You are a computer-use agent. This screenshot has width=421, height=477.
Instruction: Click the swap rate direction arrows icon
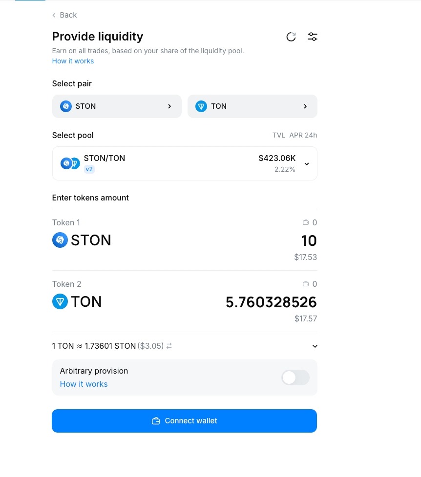click(x=169, y=346)
